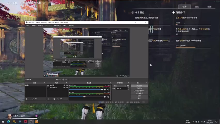
Task: Click the OBS preview canvas
Action: 86,52
